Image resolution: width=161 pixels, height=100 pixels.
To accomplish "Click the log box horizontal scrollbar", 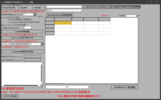I will pyautogui.click(x=21, y=85).
